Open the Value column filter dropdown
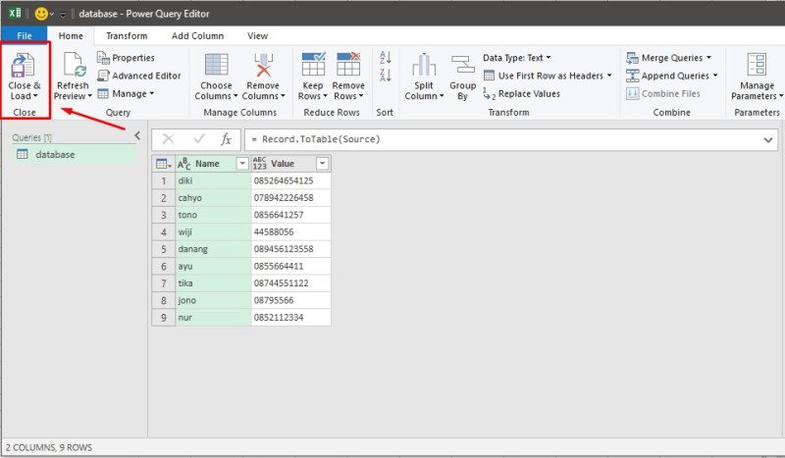785x458 pixels. point(323,164)
